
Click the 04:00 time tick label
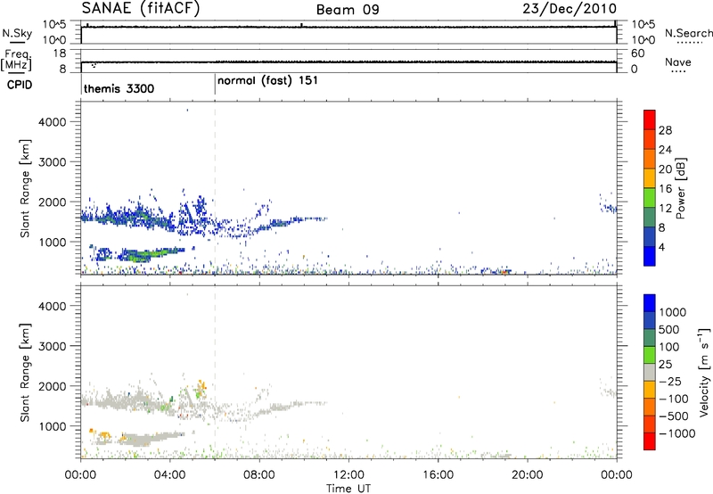[170, 475]
